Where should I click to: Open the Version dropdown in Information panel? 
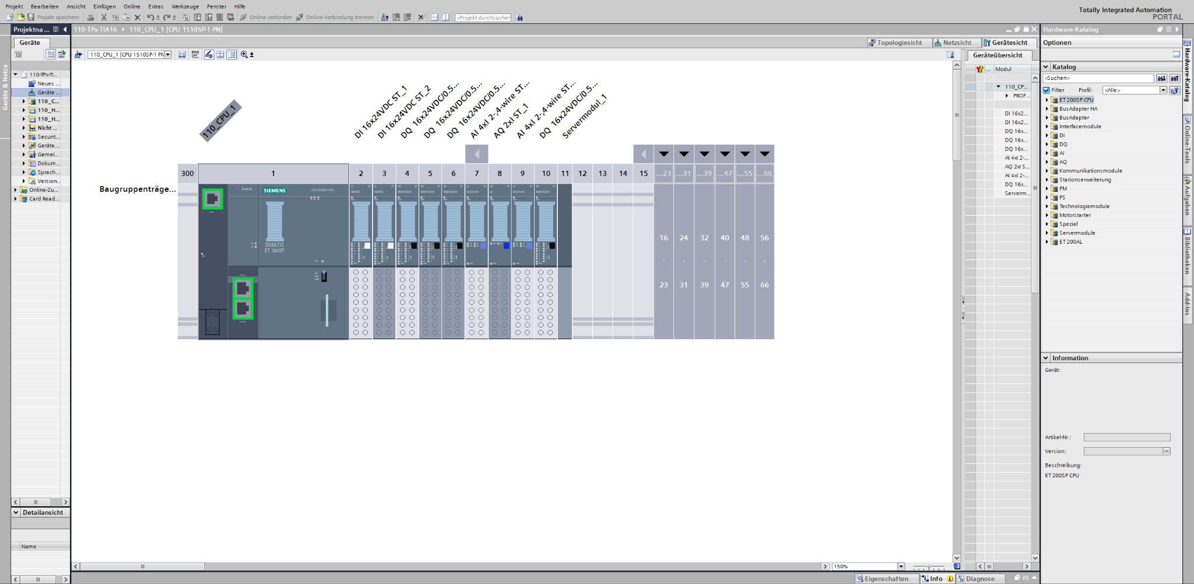tap(1167, 451)
